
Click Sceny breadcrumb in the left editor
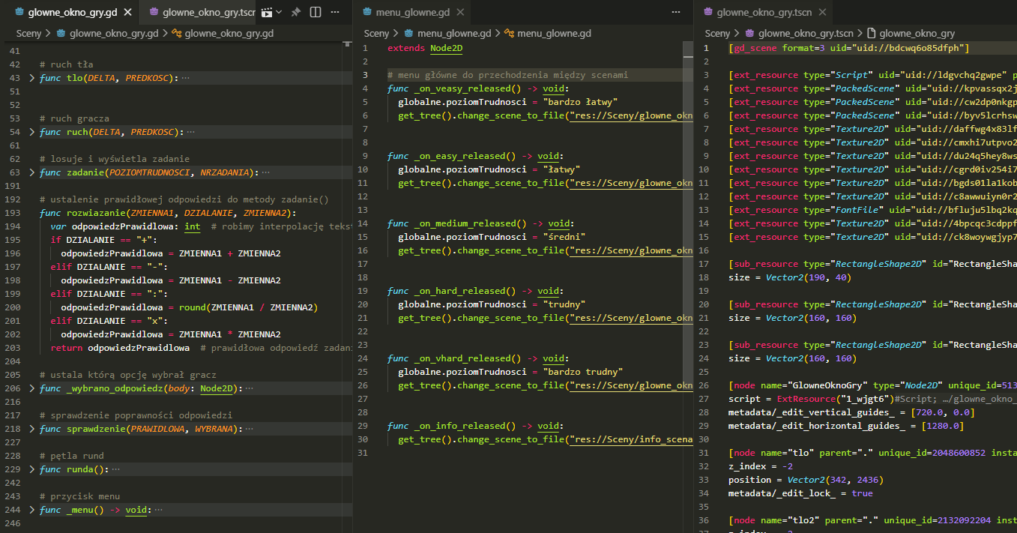point(28,33)
